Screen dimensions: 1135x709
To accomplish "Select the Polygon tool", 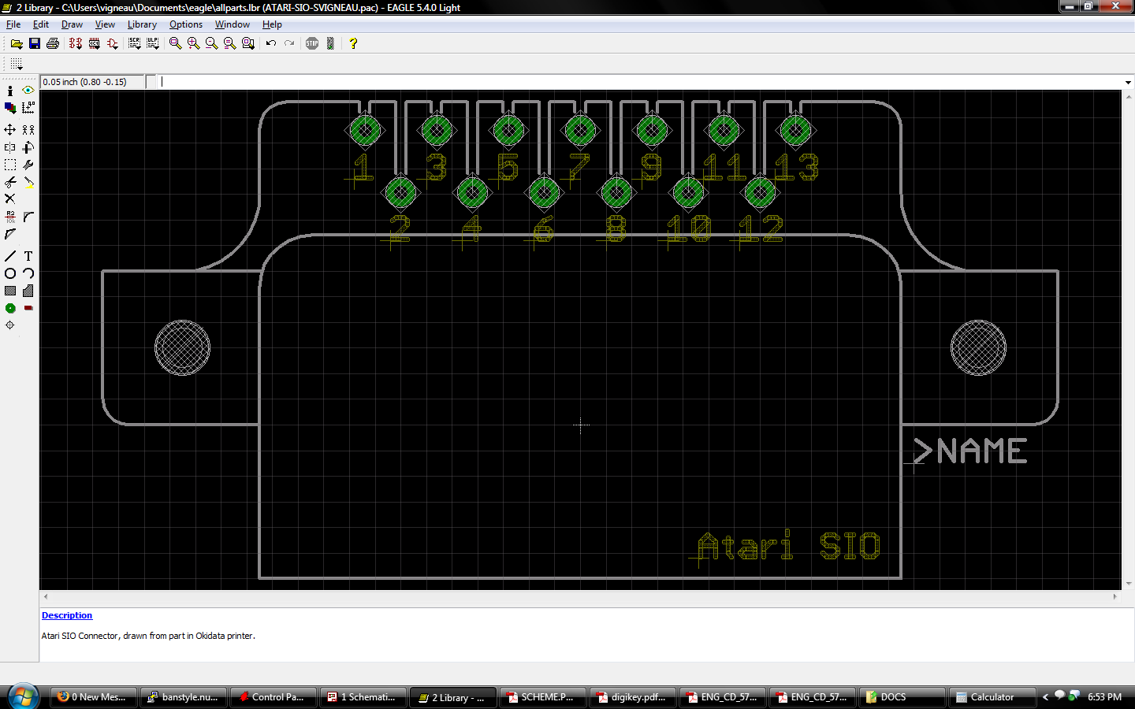I will coord(28,291).
